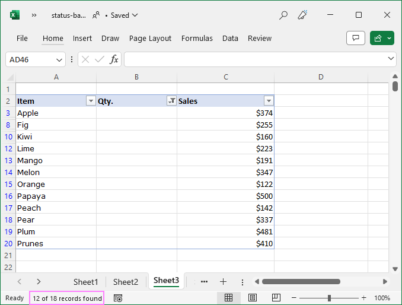Switch to Page Break Preview view
Screen dimensions: 402x305
coord(276,298)
